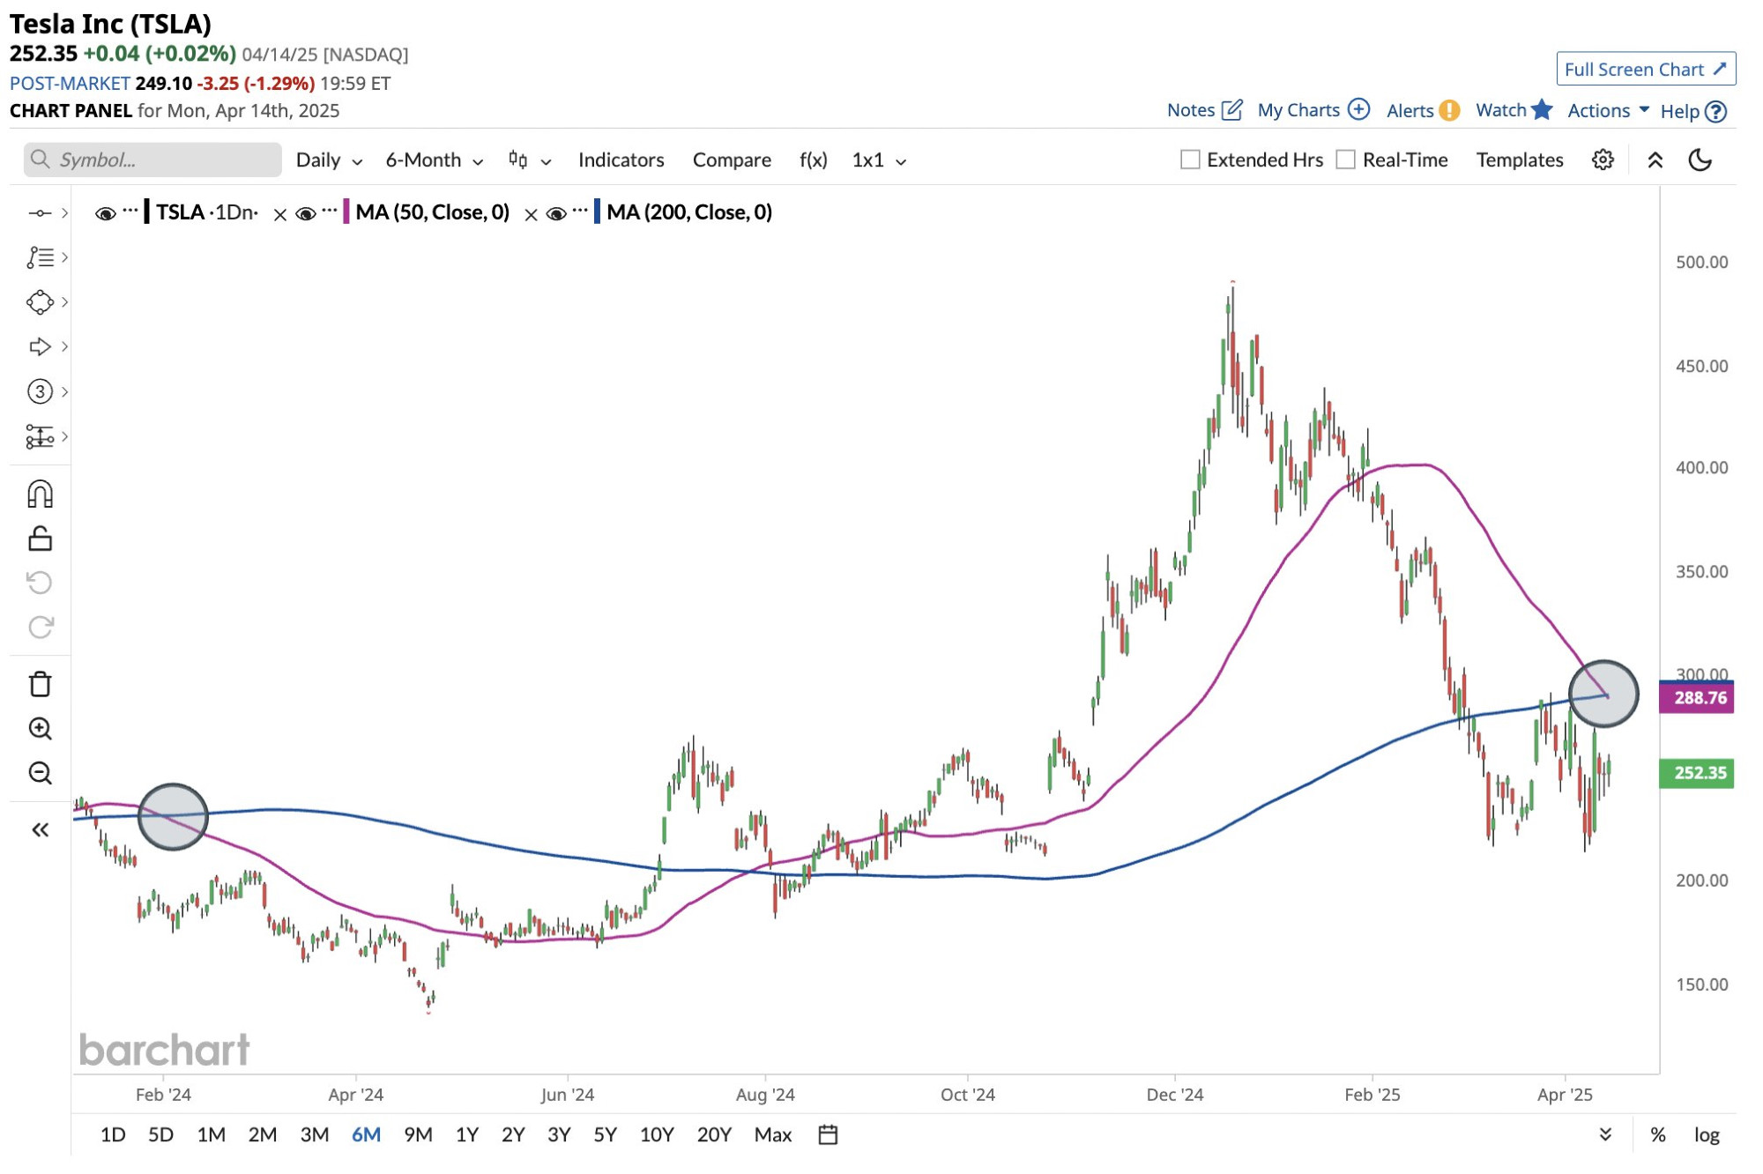
Task: Open the Templates link
Action: pos(1519,160)
